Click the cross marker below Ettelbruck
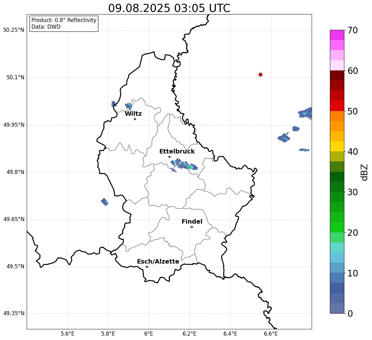 (169, 157)
